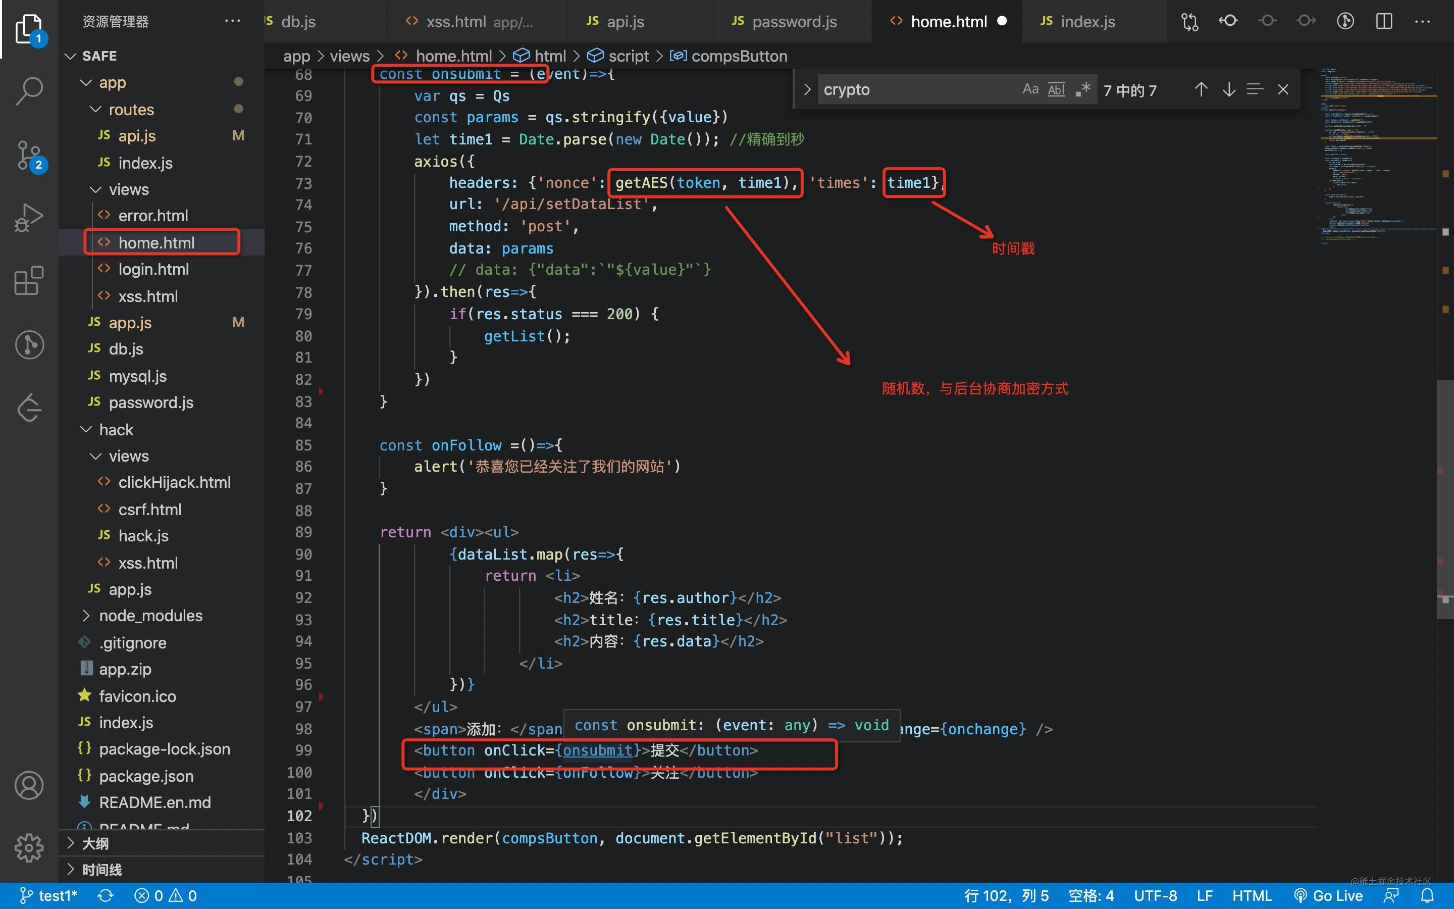Expand the 大纲 outline section
This screenshot has height=909, width=1454.
click(x=70, y=843)
